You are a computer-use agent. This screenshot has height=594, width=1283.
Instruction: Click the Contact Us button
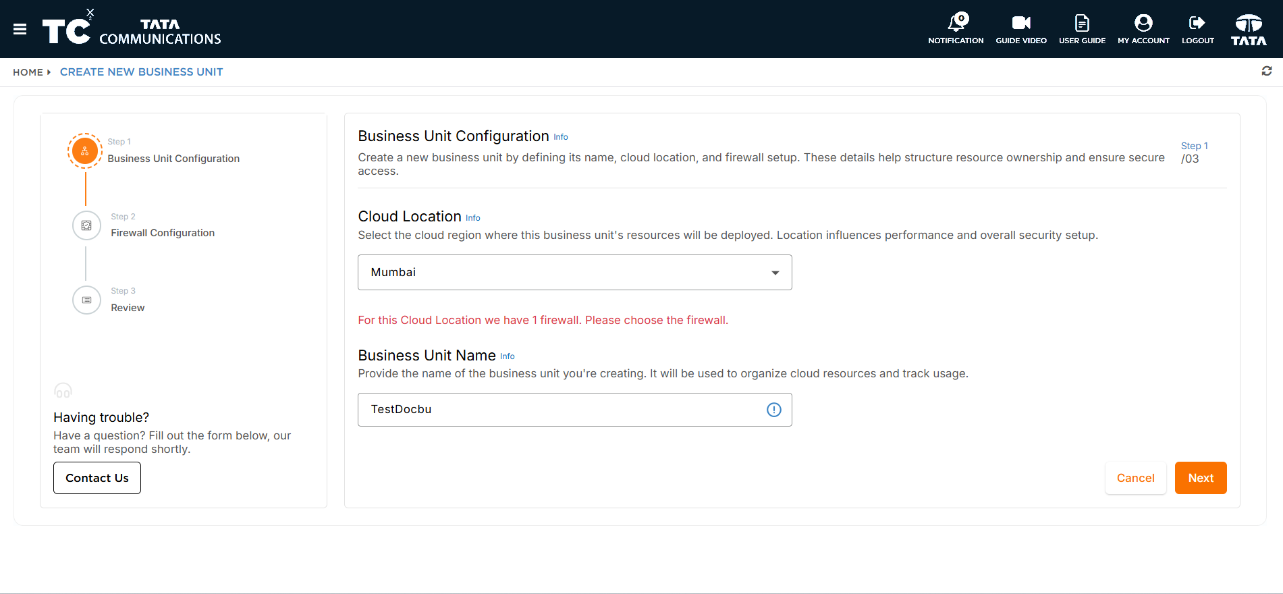(x=97, y=478)
